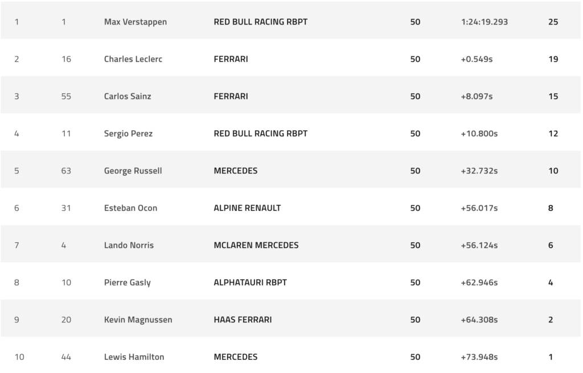Open Lando Norris driver entry
This screenshot has width=583, height=373.
pos(129,246)
